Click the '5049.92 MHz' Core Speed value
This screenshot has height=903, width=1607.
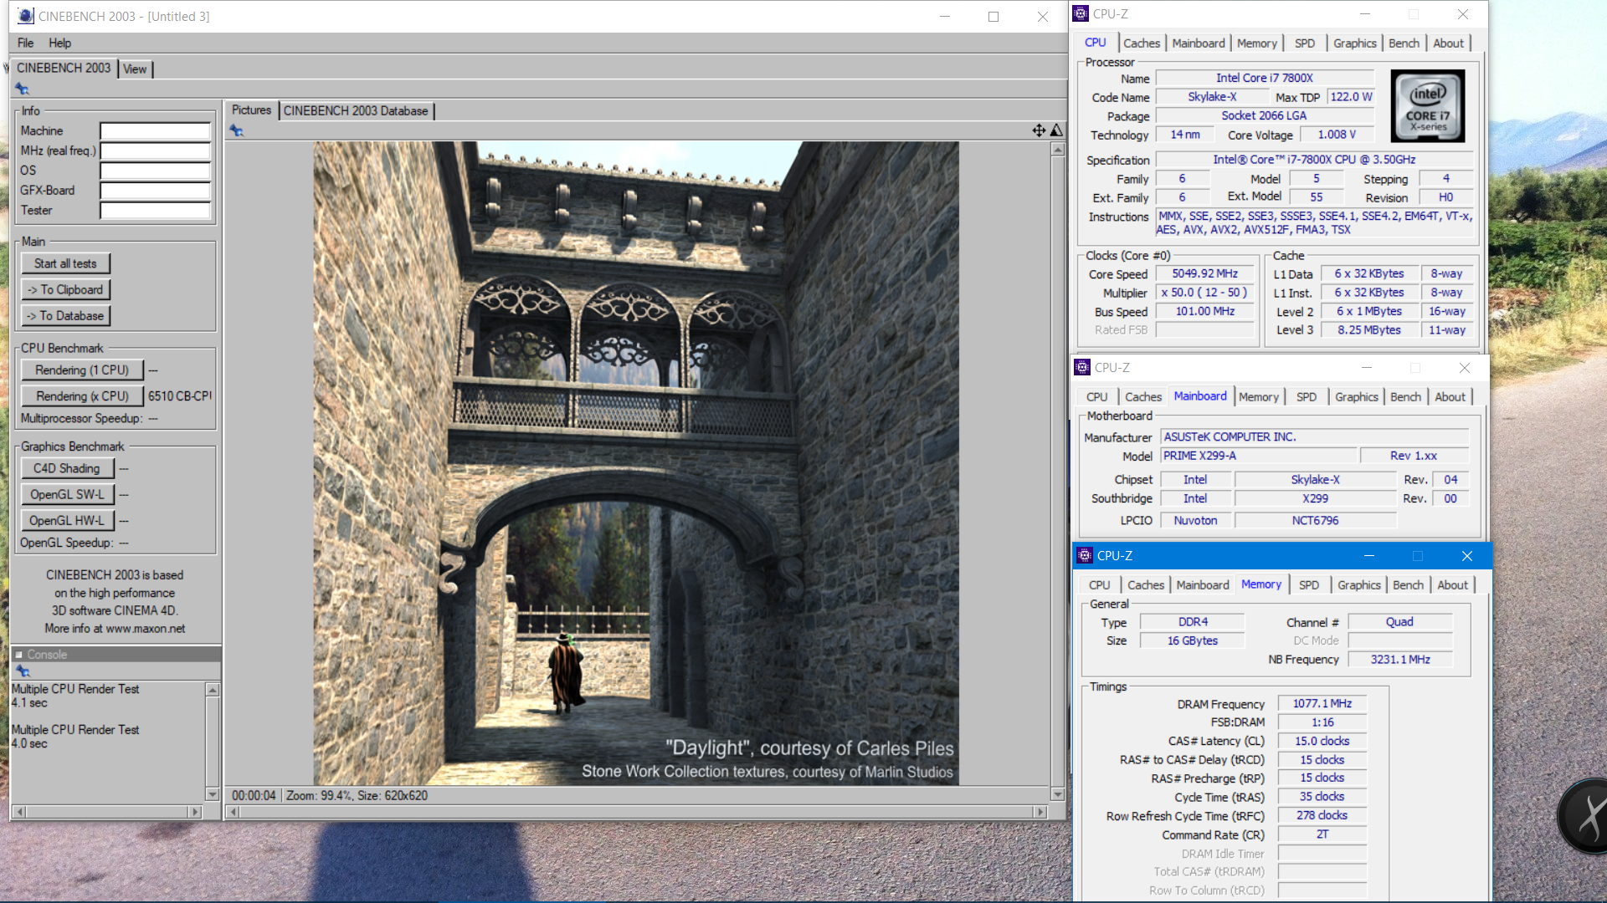click(x=1204, y=273)
